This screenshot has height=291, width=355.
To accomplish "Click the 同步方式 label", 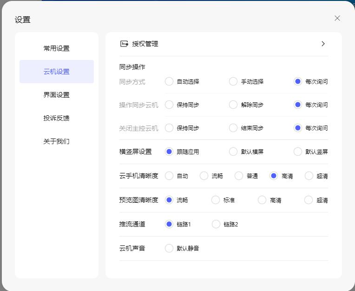I will (x=132, y=82).
